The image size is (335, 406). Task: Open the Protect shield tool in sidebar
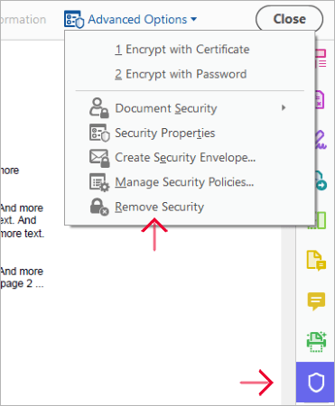click(316, 383)
